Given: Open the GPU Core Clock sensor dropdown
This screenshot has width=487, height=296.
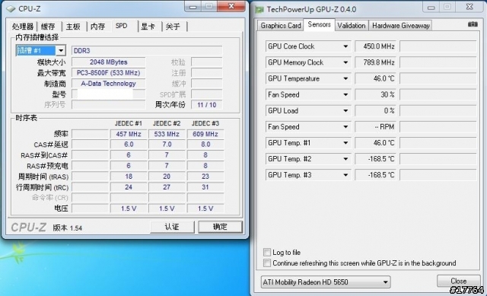Looking at the screenshot, I should pyautogui.click(x=345, y=46).
